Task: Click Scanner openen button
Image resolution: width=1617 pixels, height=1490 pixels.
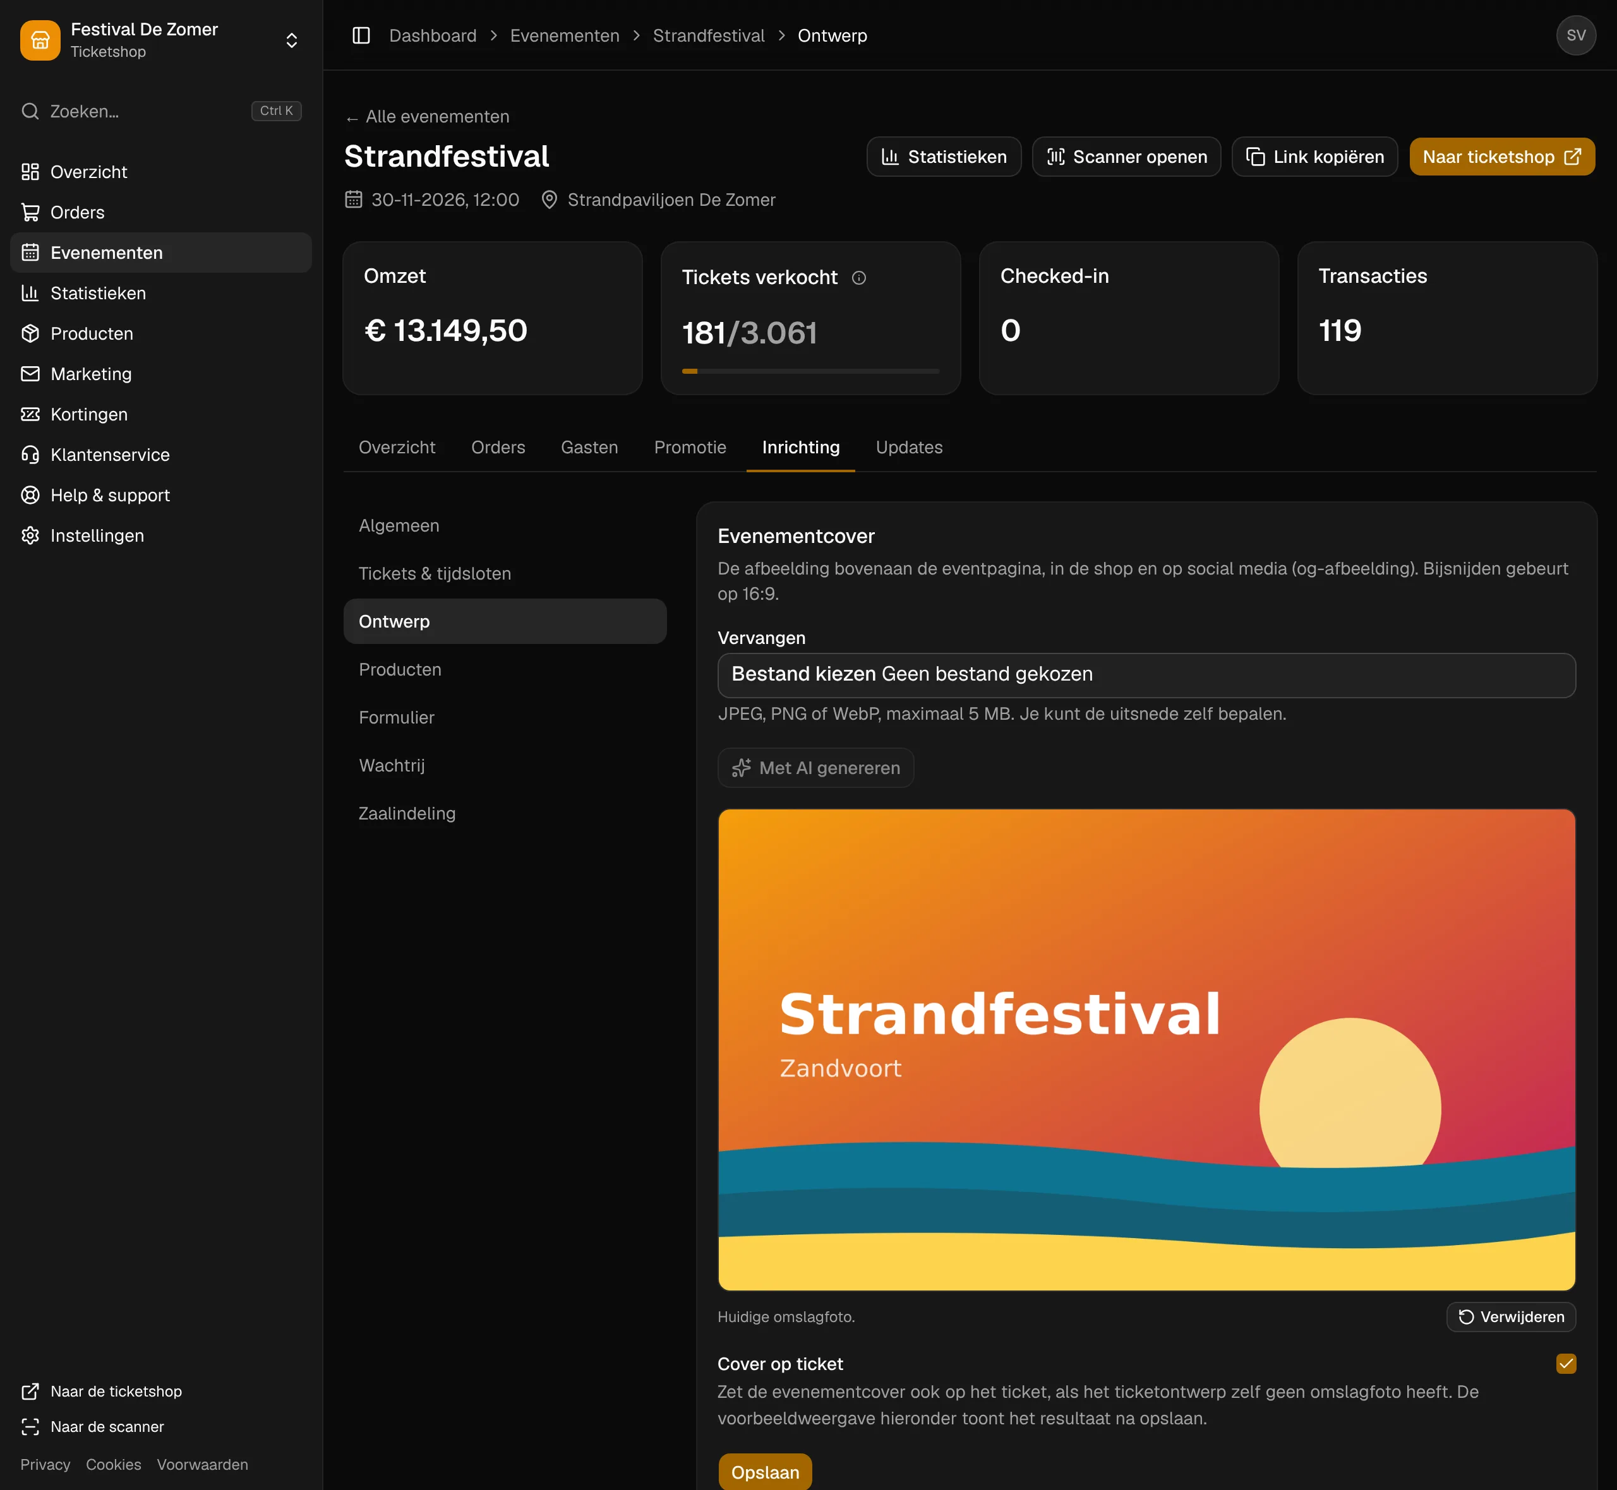Action: 1126,157
